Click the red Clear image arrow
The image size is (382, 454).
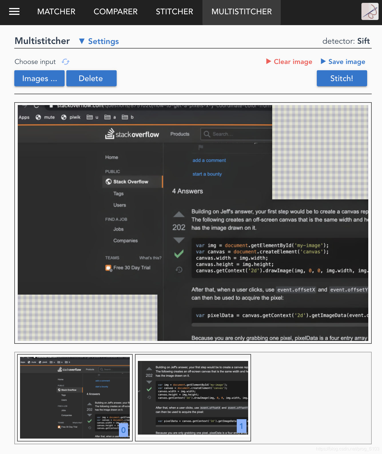click(268, 61)
